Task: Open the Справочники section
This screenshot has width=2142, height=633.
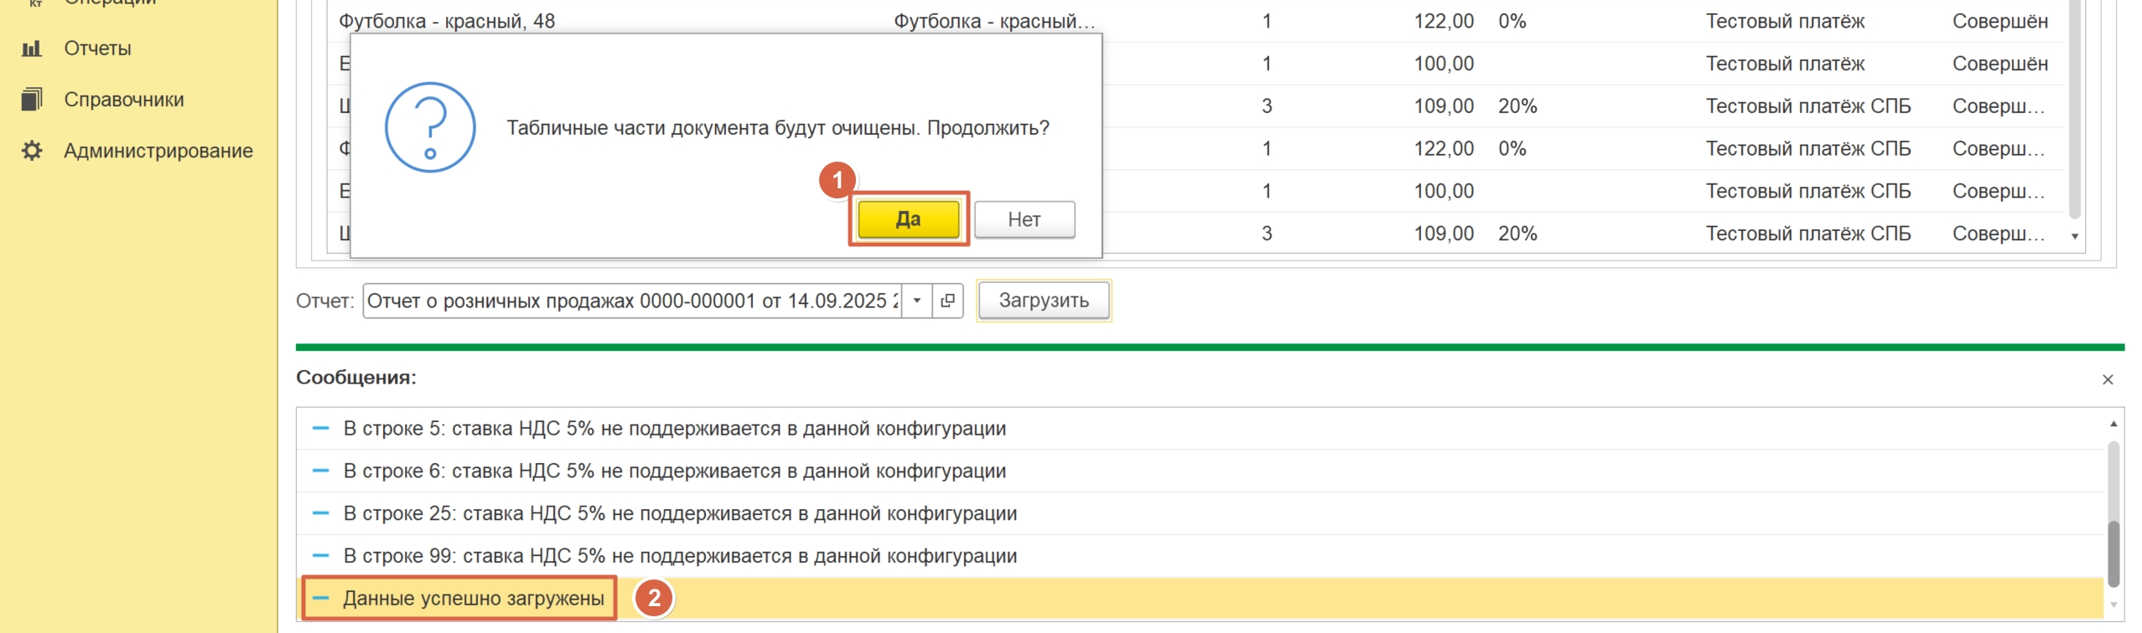Action: (124, 100)
